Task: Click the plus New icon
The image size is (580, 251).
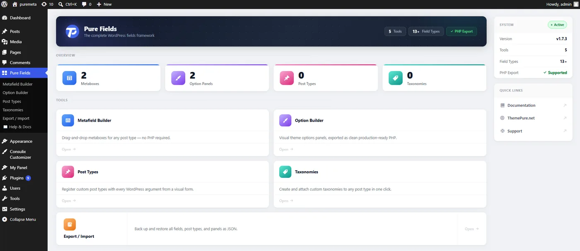Action: [x=99, y=4]
